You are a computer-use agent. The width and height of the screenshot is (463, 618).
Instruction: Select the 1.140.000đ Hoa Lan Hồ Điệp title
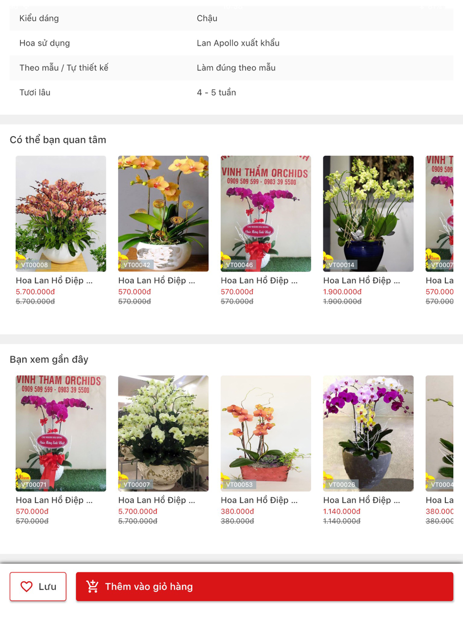pos(362,500)
